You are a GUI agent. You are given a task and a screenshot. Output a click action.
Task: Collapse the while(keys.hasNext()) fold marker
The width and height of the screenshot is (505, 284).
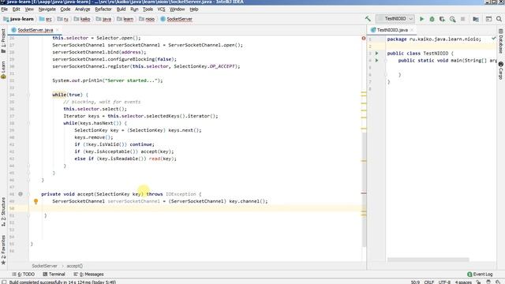tap(28, 123)
